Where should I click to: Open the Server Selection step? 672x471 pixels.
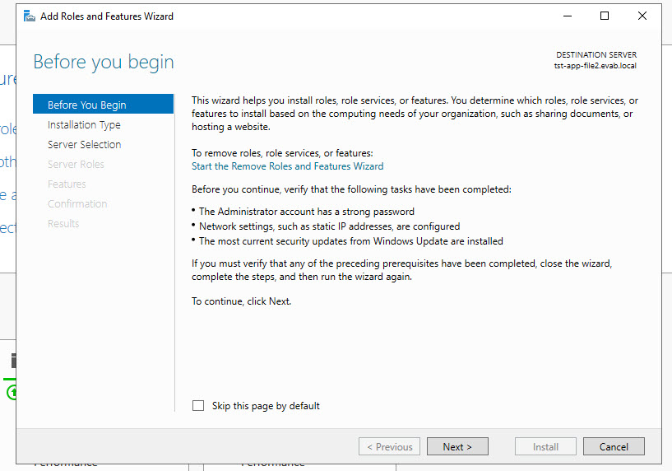coord(84,144)
